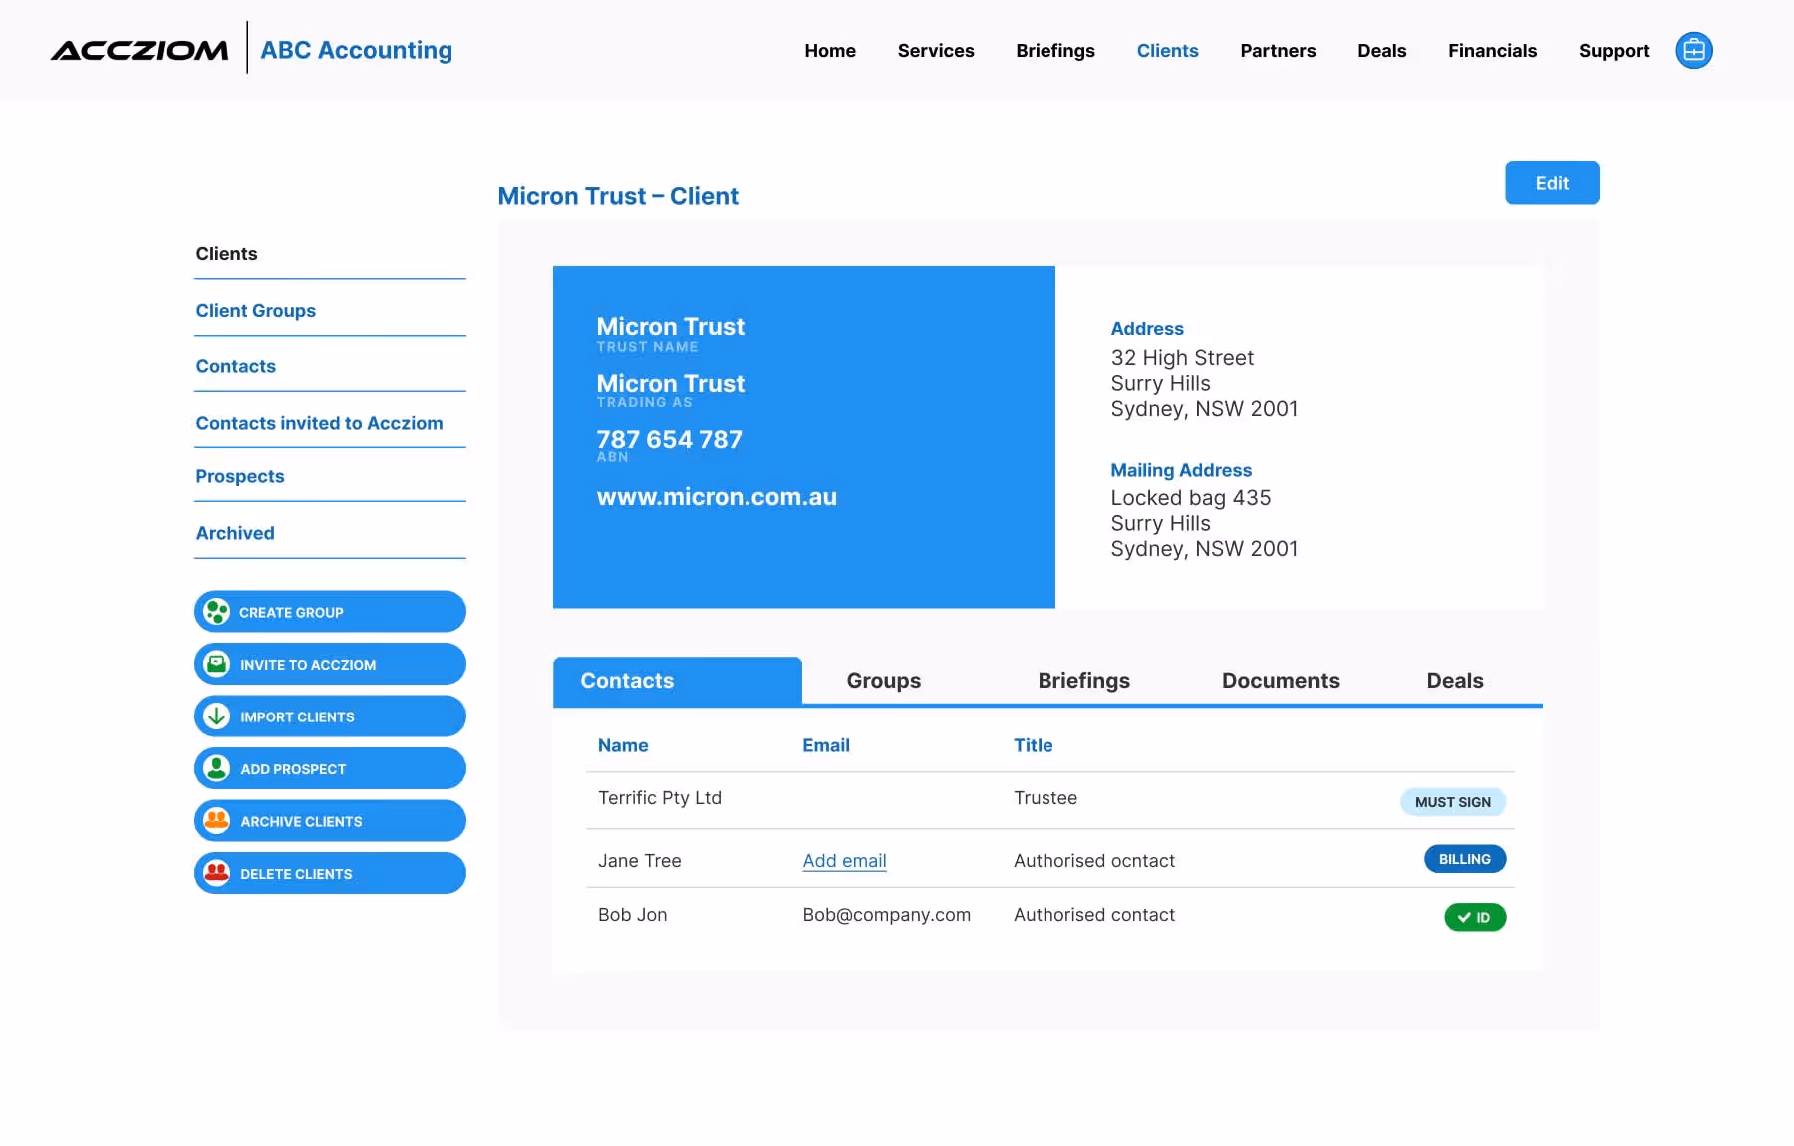1794x1146 pixels.
Task: Click the briefcase profile icon in header
Action: (x=1694, y=50)
